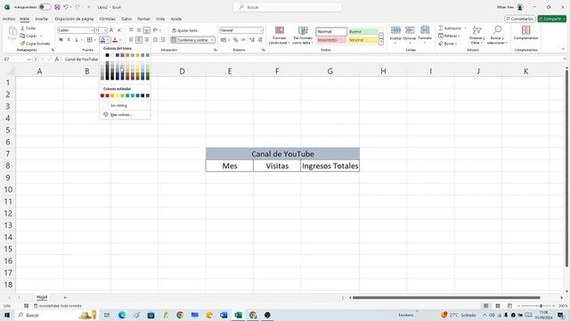Switch to the Fórmulas tab

[107, 19]
